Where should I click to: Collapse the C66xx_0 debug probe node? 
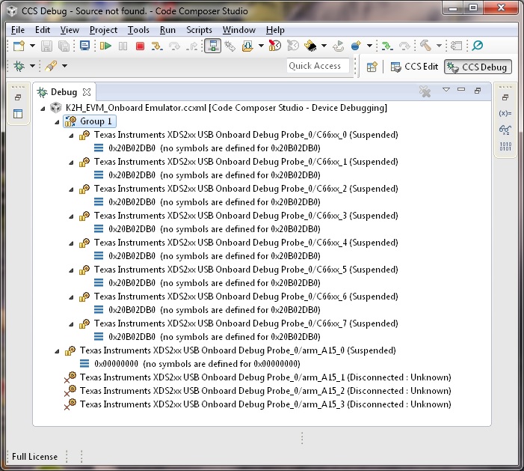pos(71,135)
